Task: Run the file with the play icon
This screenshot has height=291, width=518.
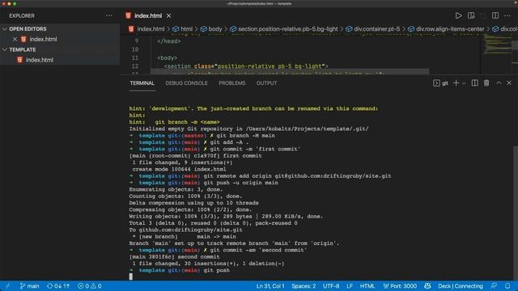Action: point(458,15)
